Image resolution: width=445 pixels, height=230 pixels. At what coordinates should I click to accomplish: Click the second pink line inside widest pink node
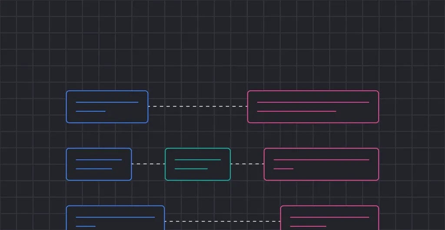296,111
